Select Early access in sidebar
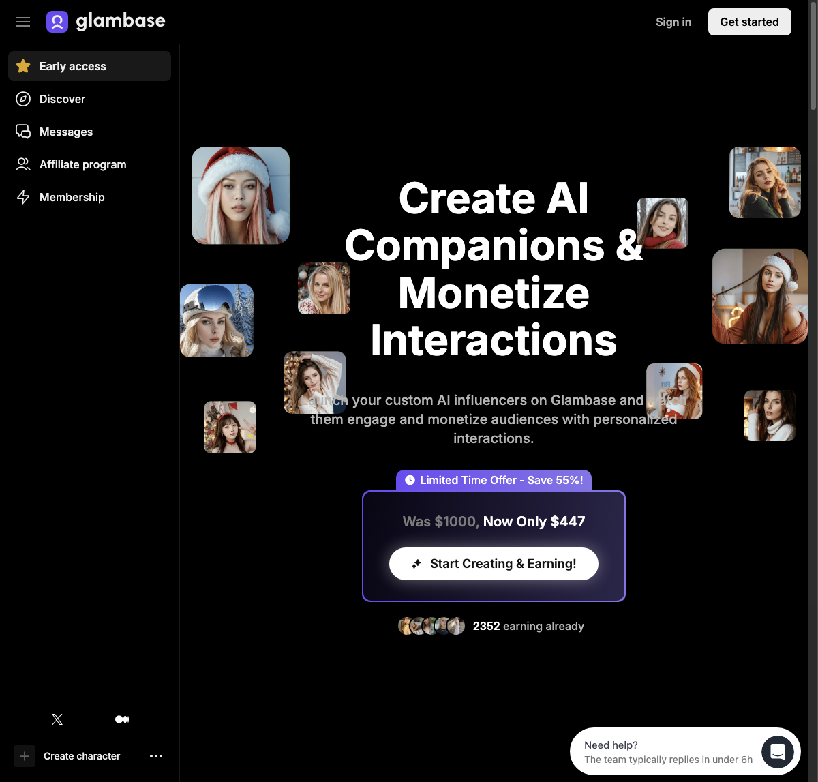 click(89, 66)
